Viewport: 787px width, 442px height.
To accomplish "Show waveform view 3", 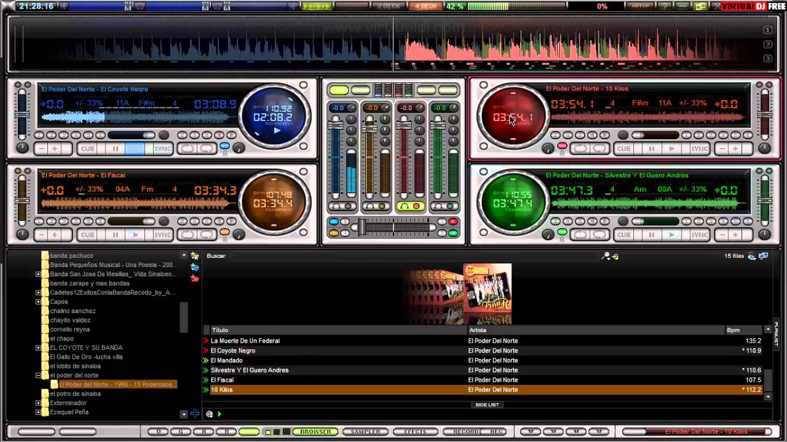I will 767,58.
